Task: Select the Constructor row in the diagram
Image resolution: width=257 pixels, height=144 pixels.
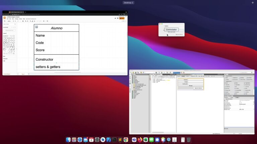Action: tap(57, 59)
